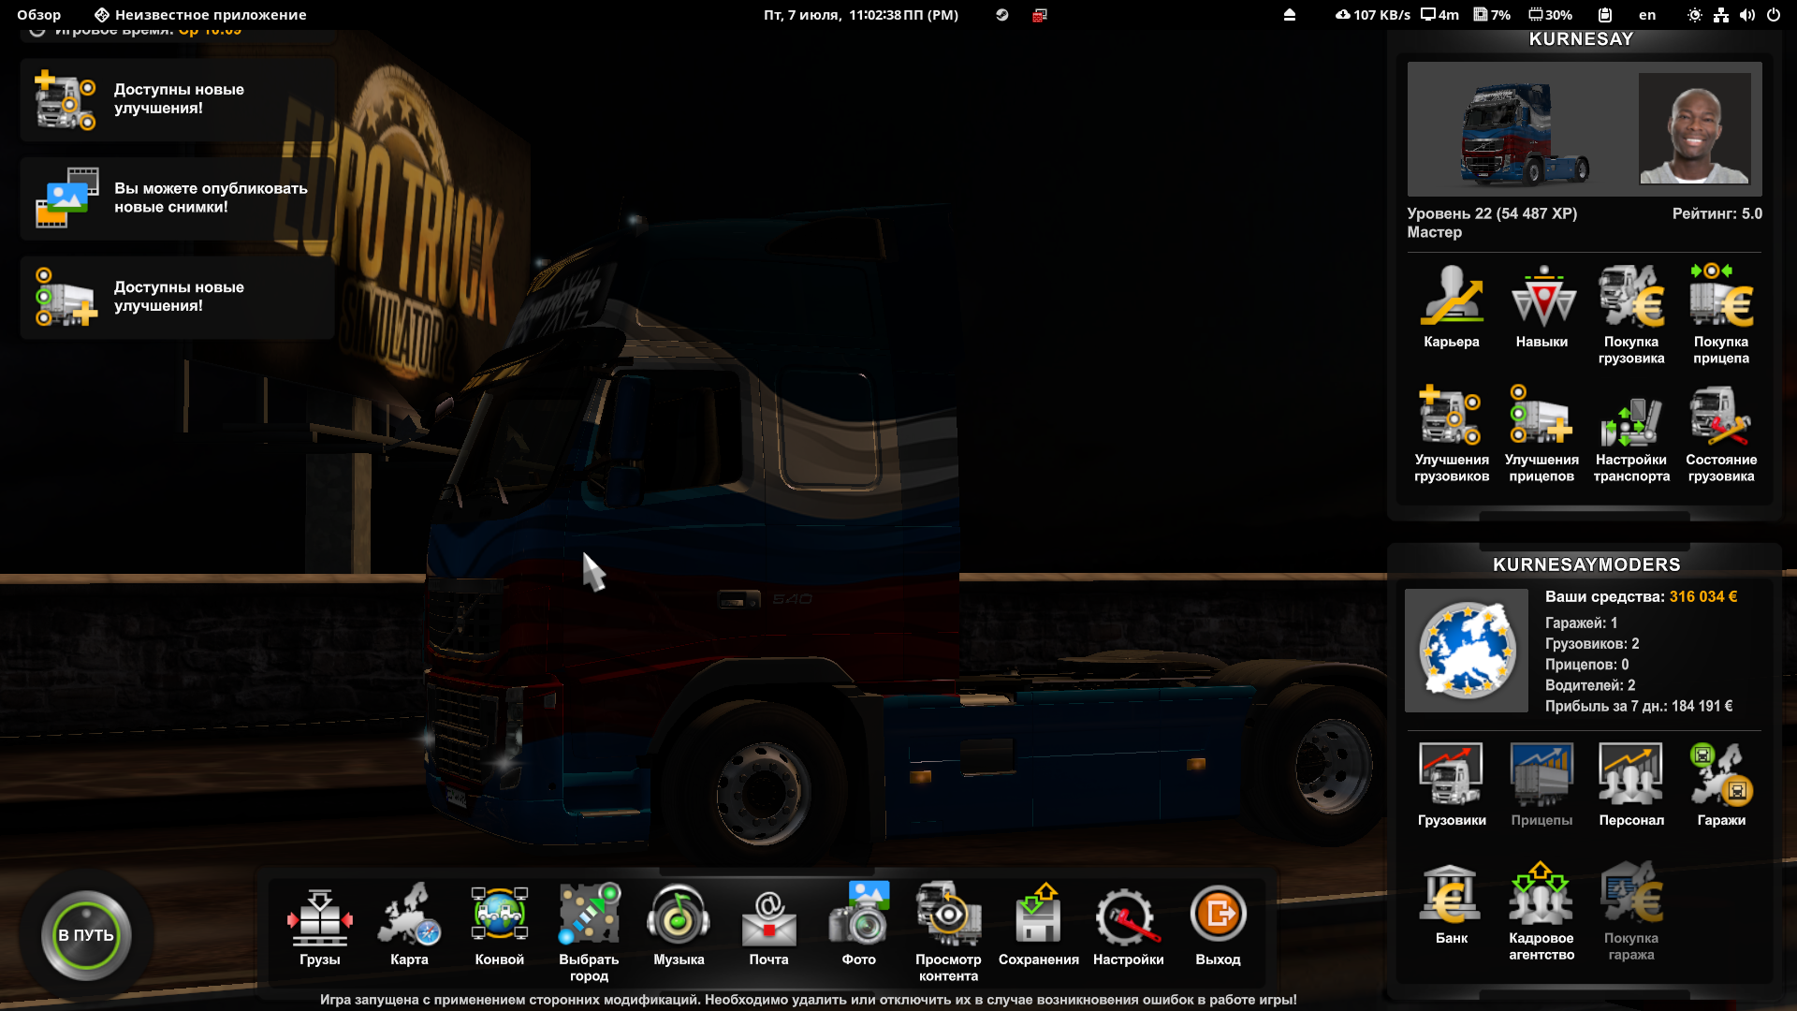Viewport: 1797px width, 1011px height.
Task: Click the volume speaker icon
Action: click(1746, 15)
